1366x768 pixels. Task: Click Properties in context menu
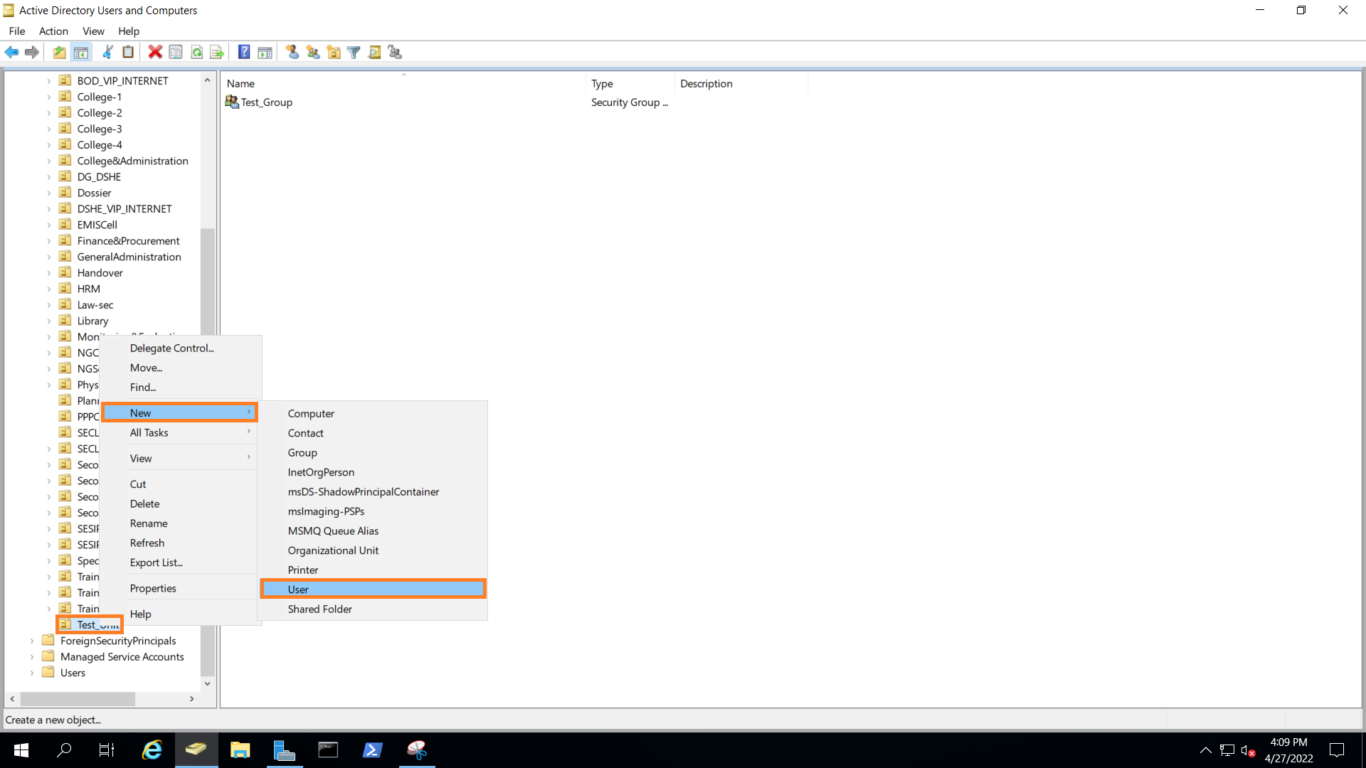click(180, 588)
